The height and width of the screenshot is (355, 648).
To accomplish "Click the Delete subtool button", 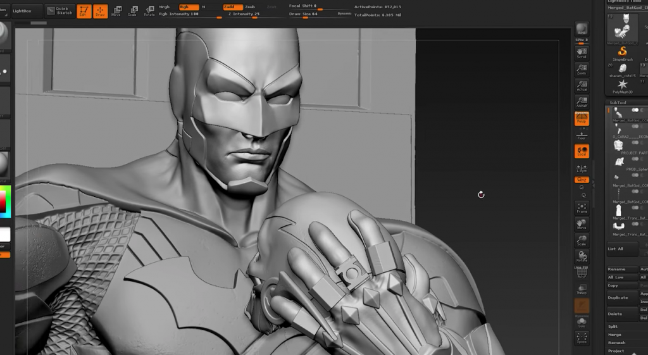I will pyautogui.click(x=622, y=314).
